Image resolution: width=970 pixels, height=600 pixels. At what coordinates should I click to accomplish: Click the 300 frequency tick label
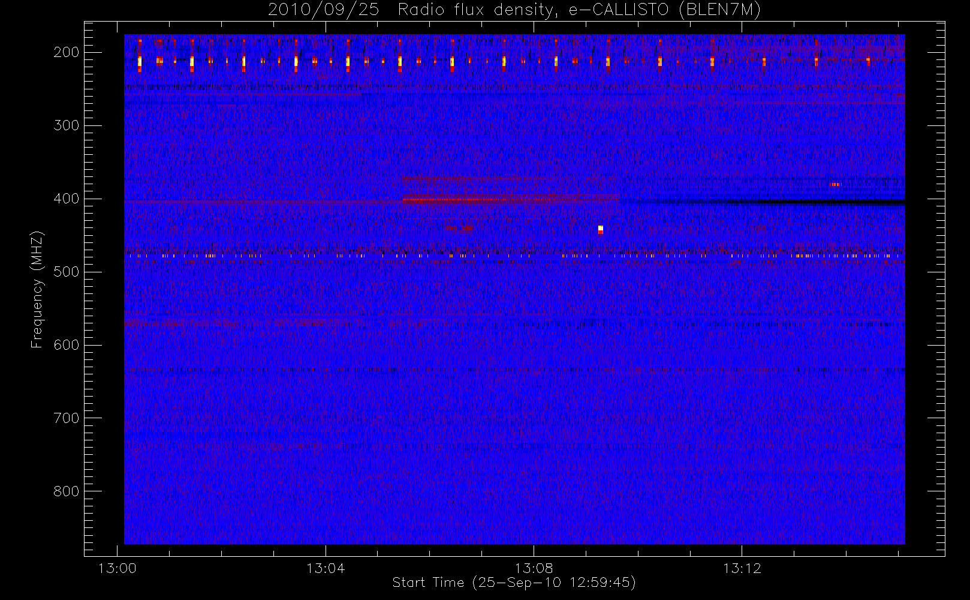(x=67, y=125)
